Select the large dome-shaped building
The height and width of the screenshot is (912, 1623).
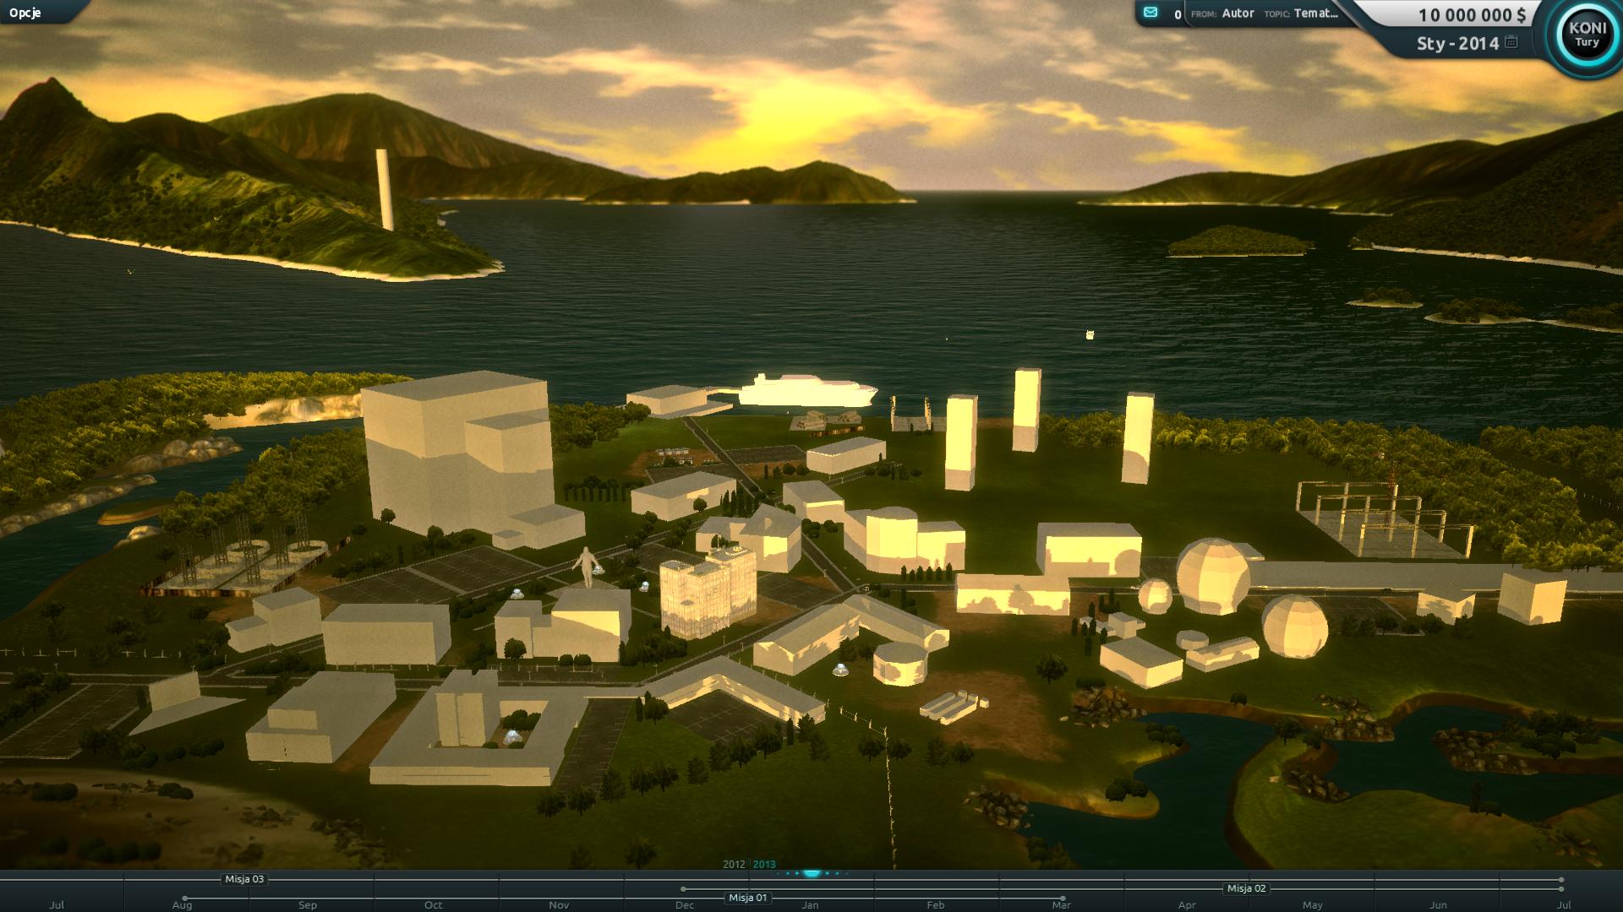point(1214,576)
